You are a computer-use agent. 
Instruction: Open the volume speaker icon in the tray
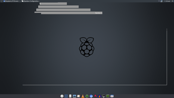173,1
